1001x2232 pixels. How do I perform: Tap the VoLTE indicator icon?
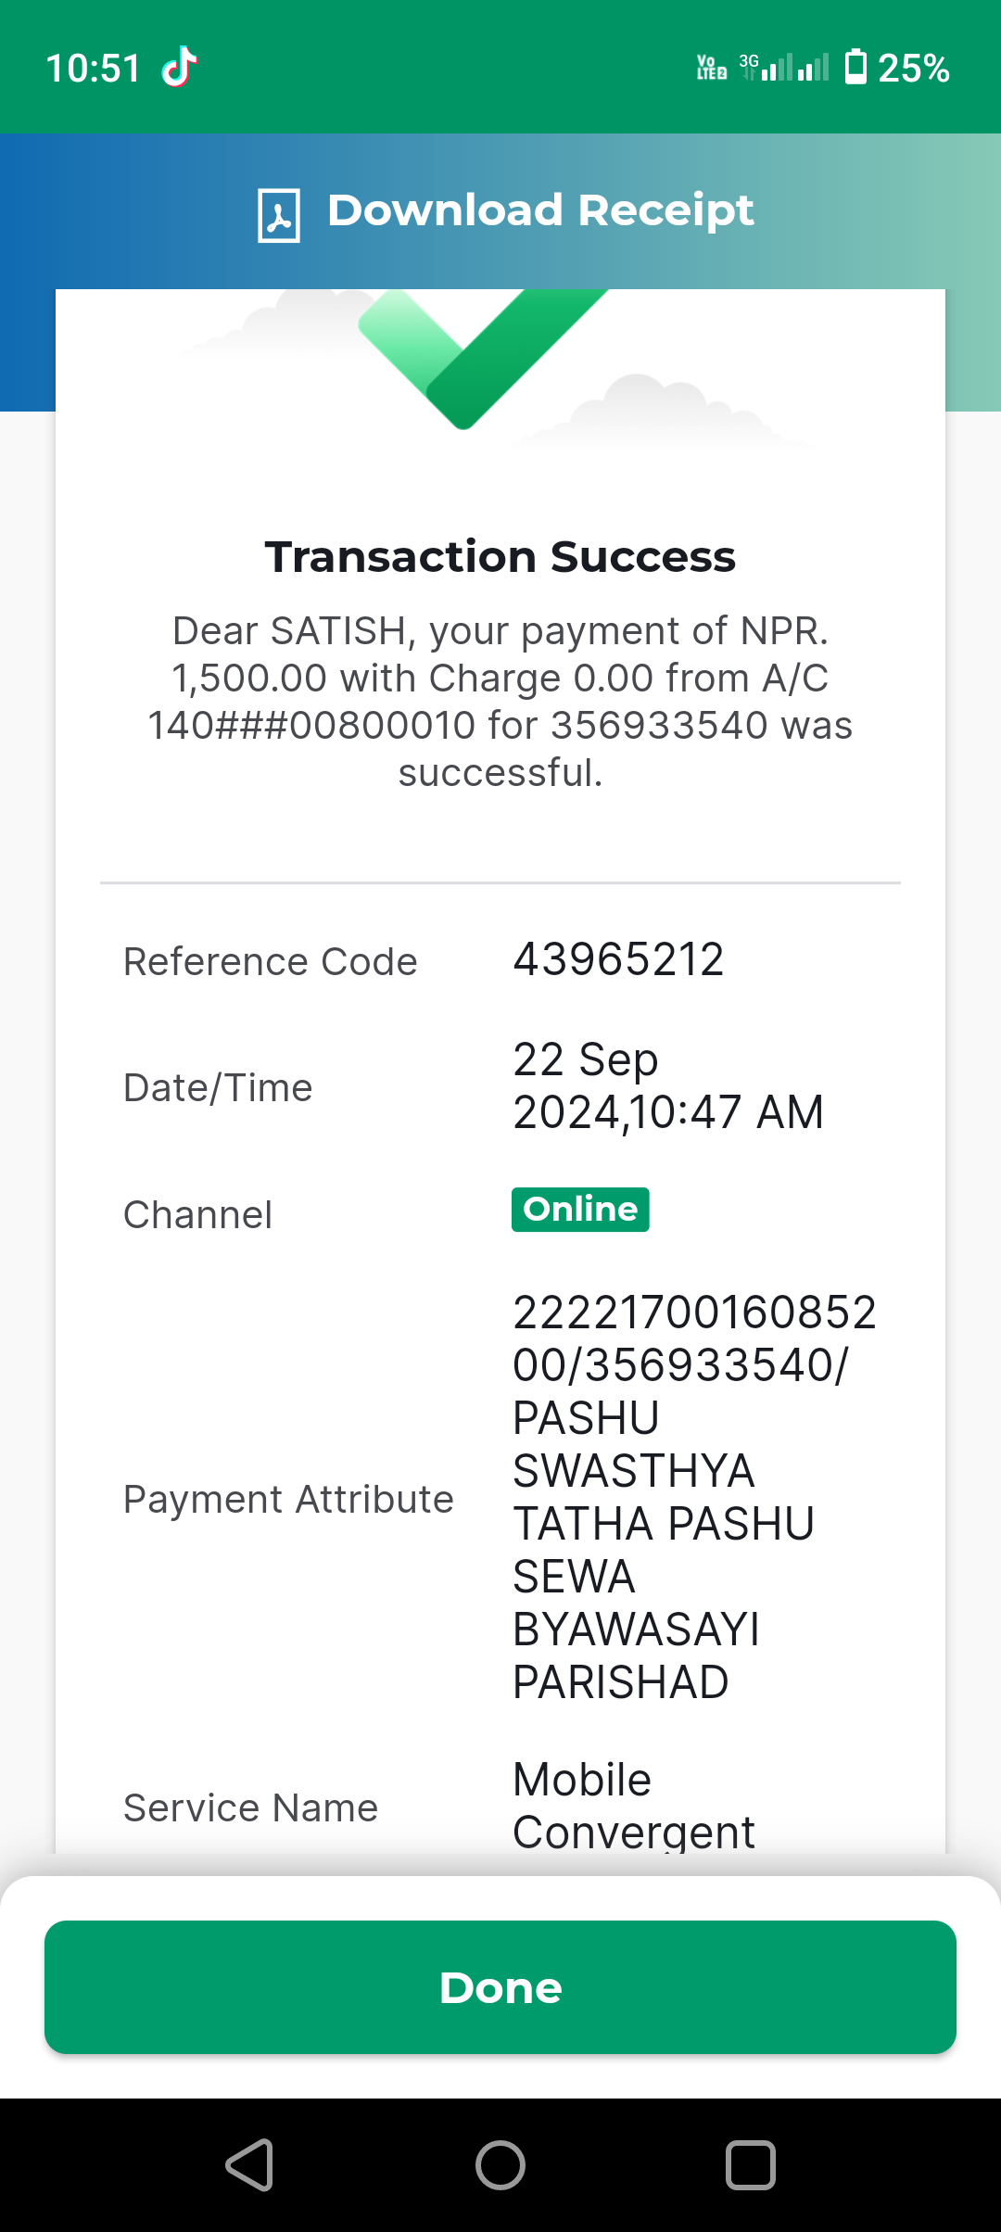712,67
